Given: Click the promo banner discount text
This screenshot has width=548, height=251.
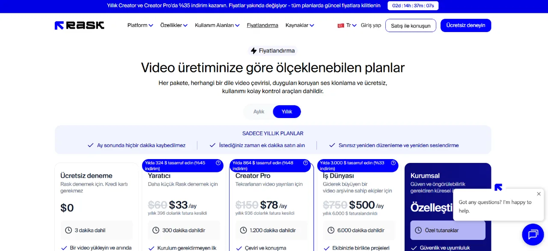Looking at the screenshot, I should tap(244, 6).
